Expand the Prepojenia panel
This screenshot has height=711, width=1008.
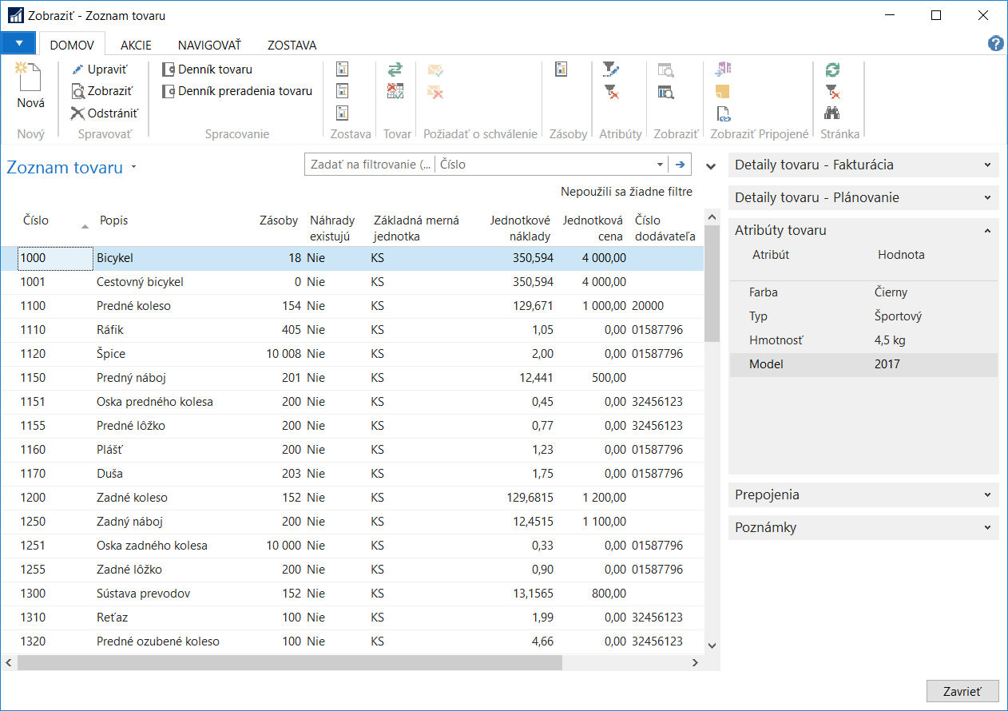pos(863,495)
